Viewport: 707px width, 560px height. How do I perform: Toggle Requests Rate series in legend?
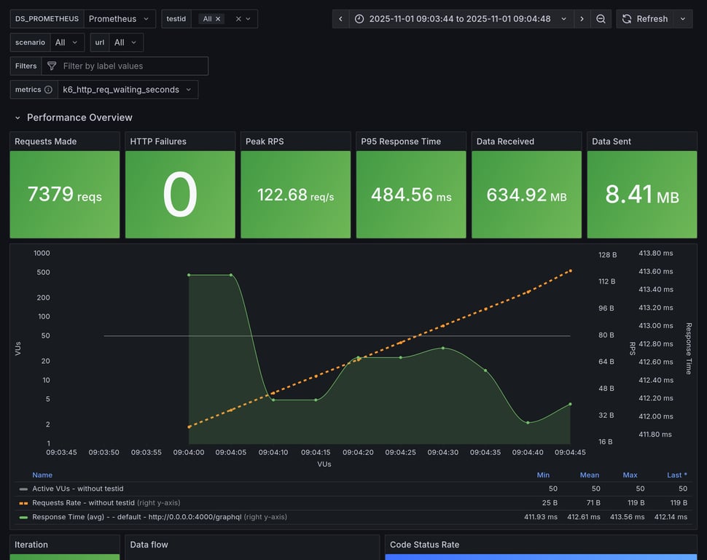point(83,502)
